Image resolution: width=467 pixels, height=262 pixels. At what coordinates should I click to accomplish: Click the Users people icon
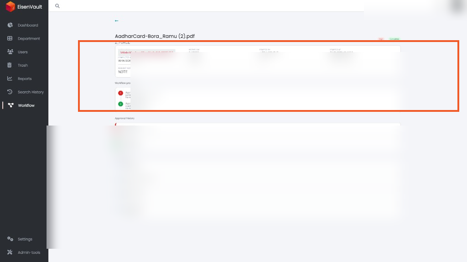click(10, 52)
